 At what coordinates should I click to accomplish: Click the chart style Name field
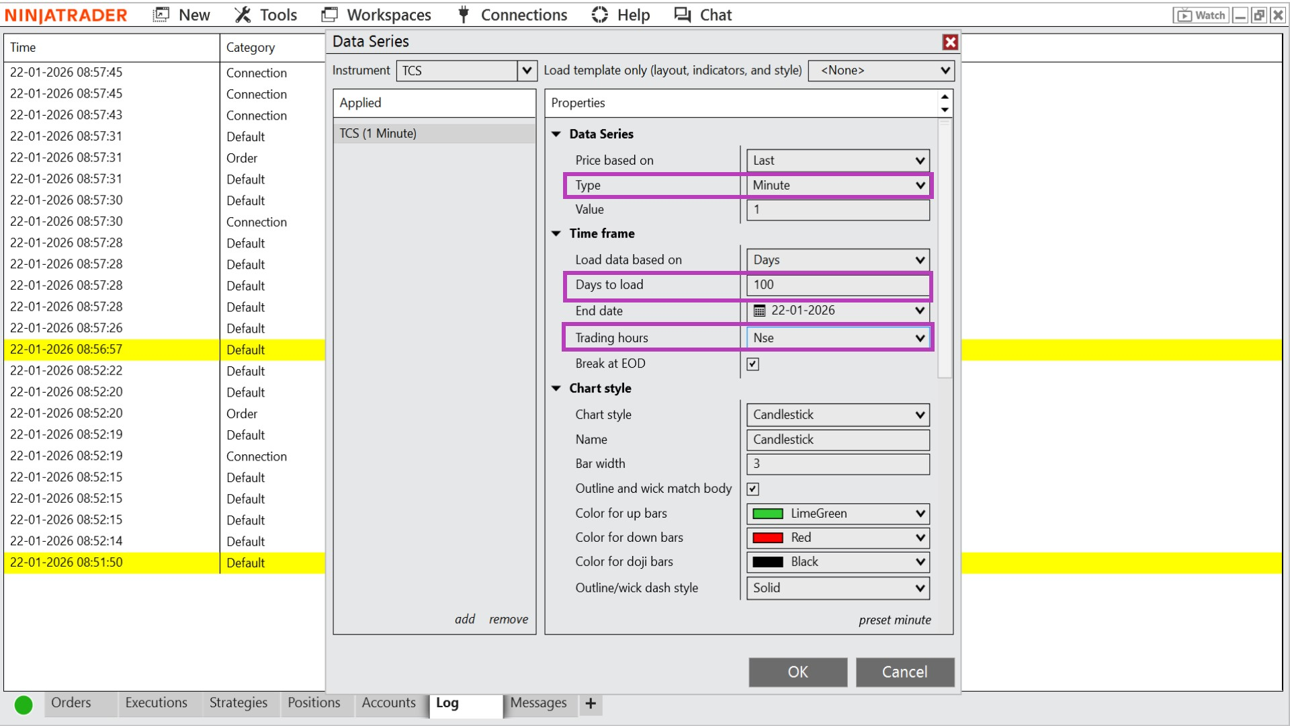point(838,440)
